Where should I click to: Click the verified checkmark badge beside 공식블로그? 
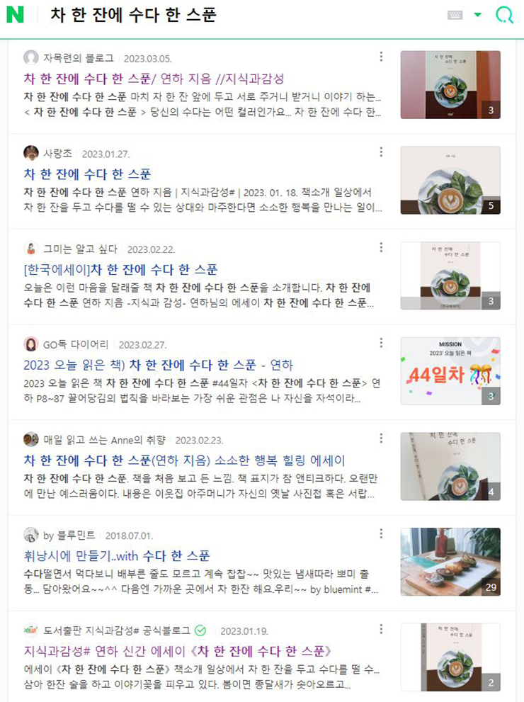coord(200,631)
